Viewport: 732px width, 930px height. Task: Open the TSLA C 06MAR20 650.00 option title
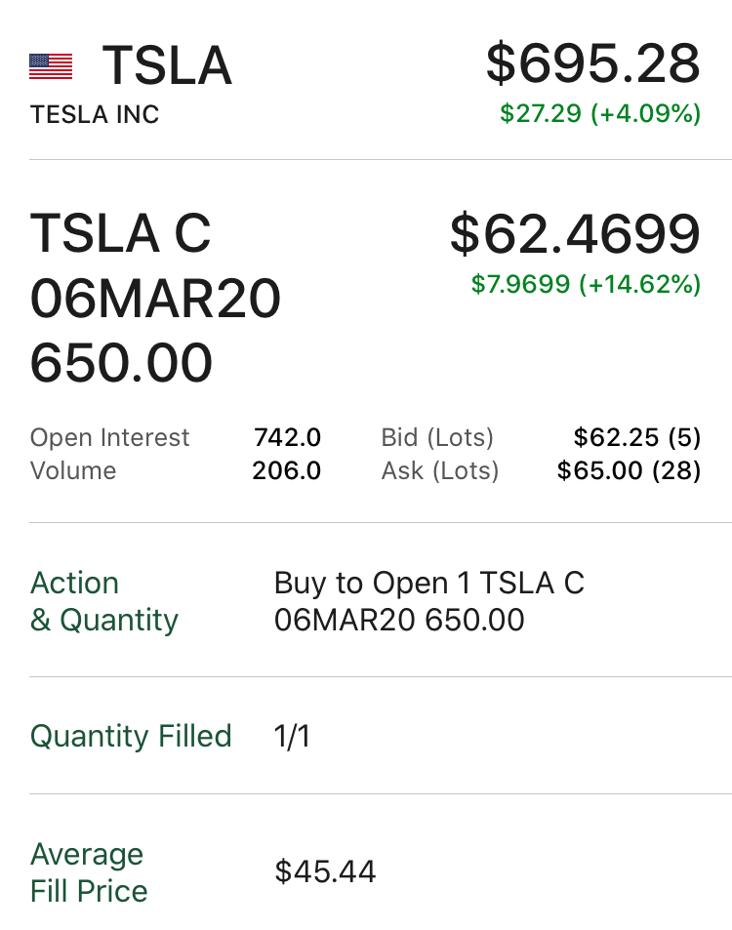coord(155,298)
